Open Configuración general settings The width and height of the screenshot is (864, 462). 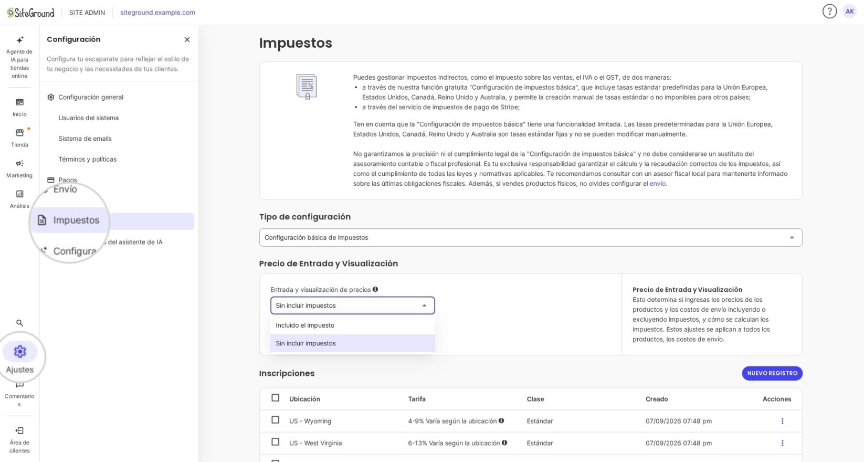click(x=91, y=97)
